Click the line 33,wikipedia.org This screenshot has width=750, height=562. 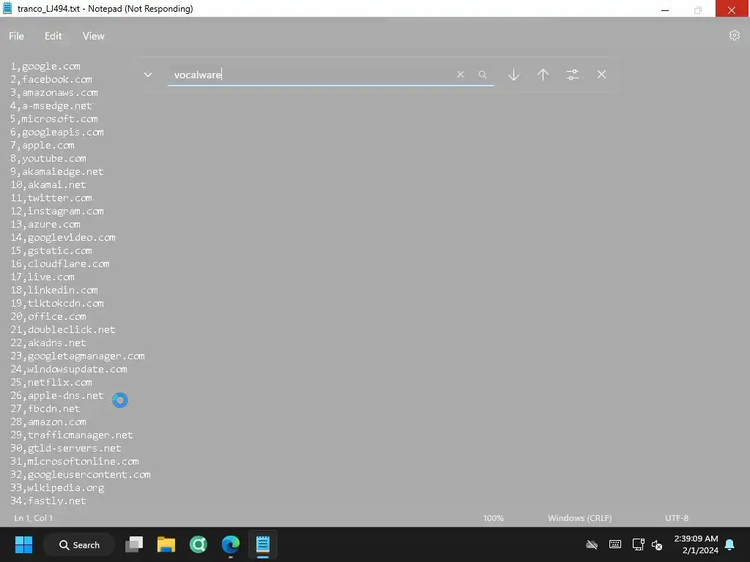(x=57, y=488)
